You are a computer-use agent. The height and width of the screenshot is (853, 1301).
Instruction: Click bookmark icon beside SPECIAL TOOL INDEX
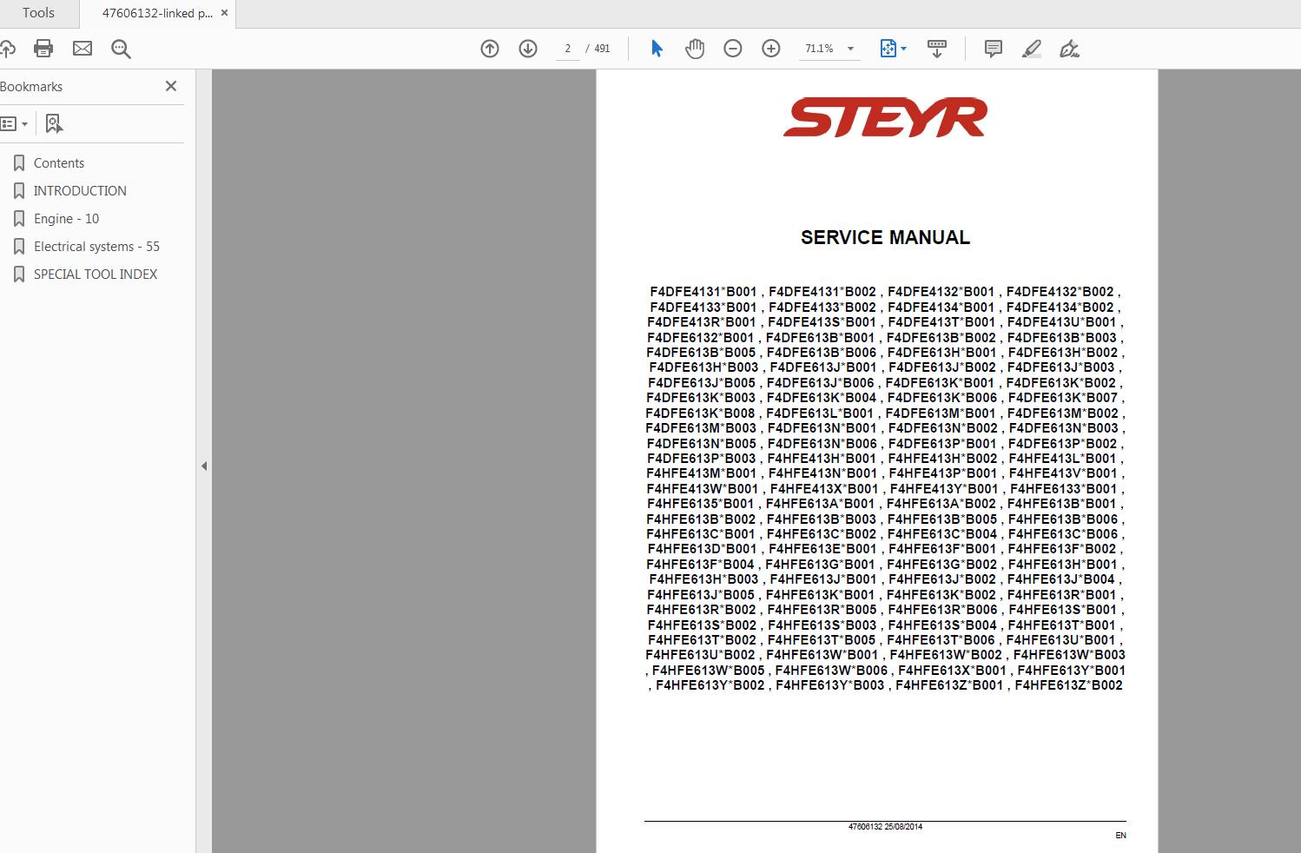[19, 274]
